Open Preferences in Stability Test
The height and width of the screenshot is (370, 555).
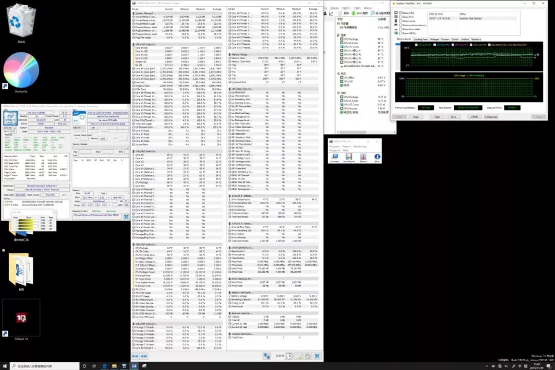491,117
